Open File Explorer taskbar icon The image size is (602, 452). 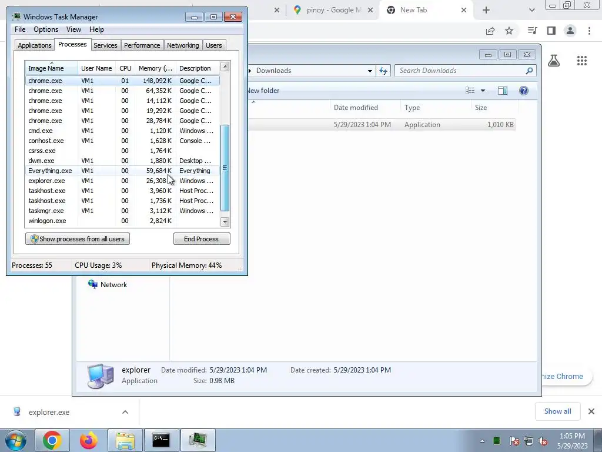(x=125, y=440)
